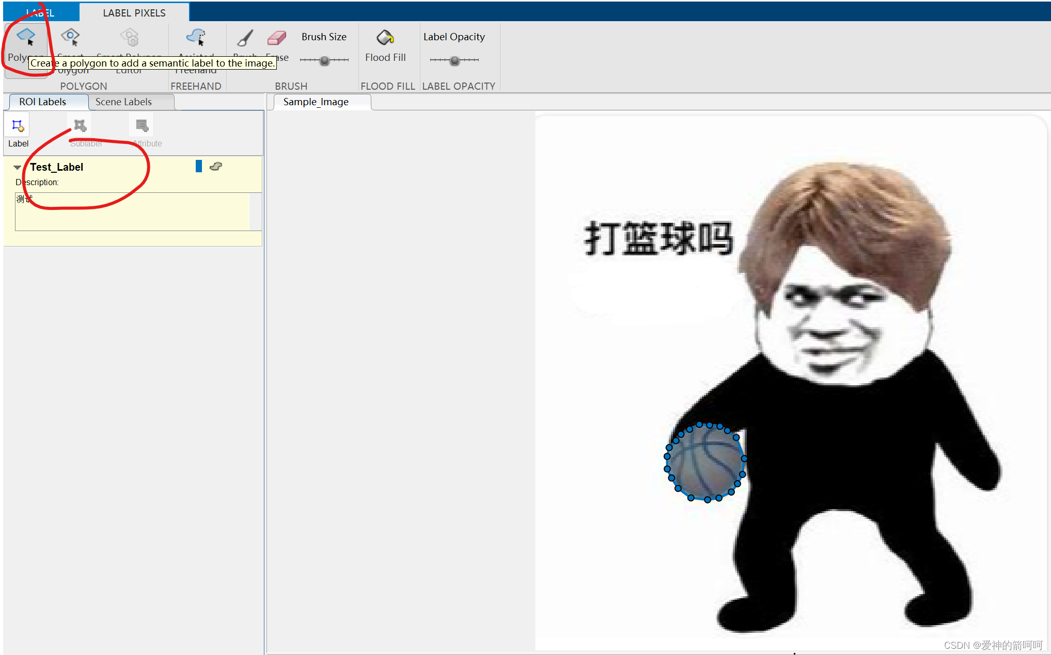This screenshot has height=655, width=1051.
Task: Toggle visibility of Test_Label blue icon
Action: coord(199,166)
